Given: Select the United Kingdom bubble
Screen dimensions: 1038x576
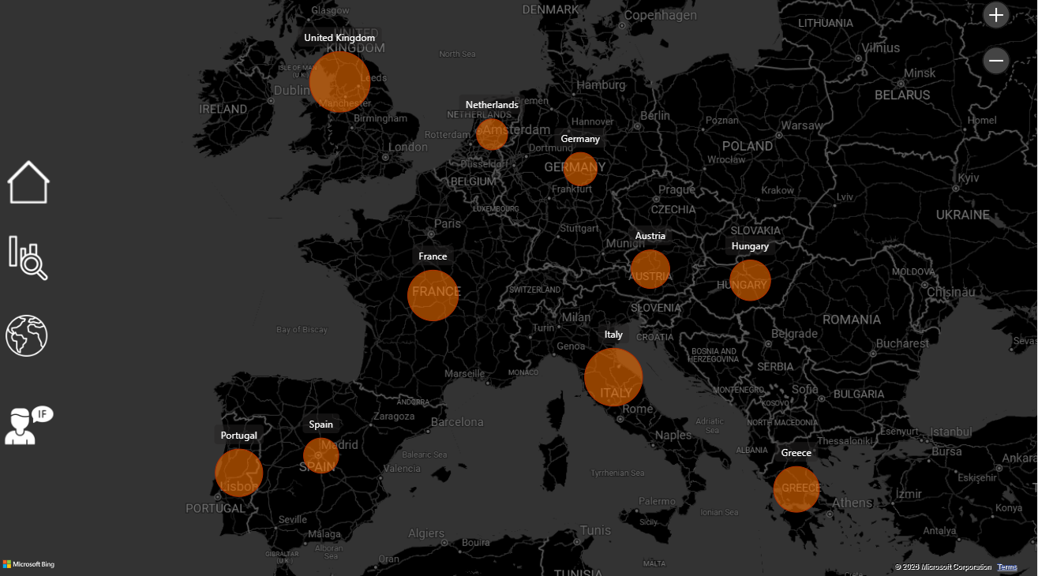Looking at the screenshot, I should [x=339, y=81].
